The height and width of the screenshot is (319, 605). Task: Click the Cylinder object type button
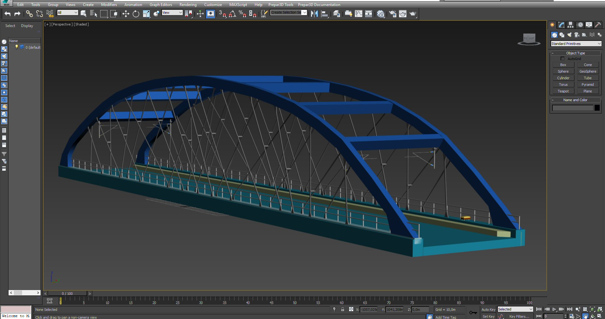pos(563,78)
